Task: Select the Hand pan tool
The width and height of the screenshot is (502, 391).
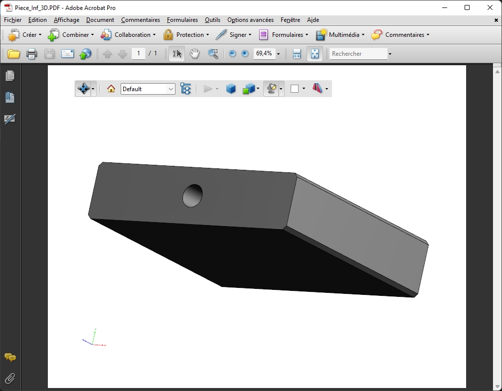Action: tap(194, 54)
